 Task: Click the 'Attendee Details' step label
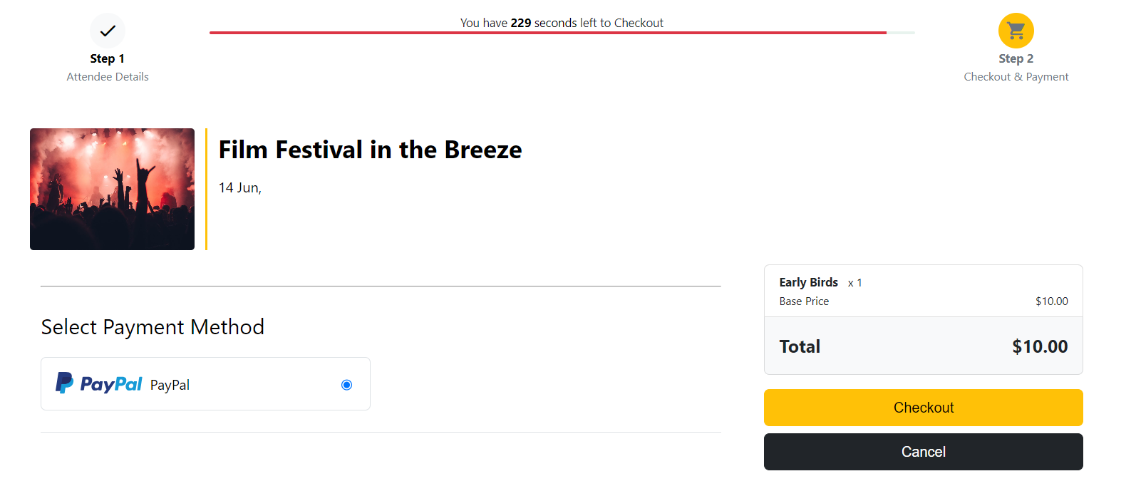click(108, 77)
